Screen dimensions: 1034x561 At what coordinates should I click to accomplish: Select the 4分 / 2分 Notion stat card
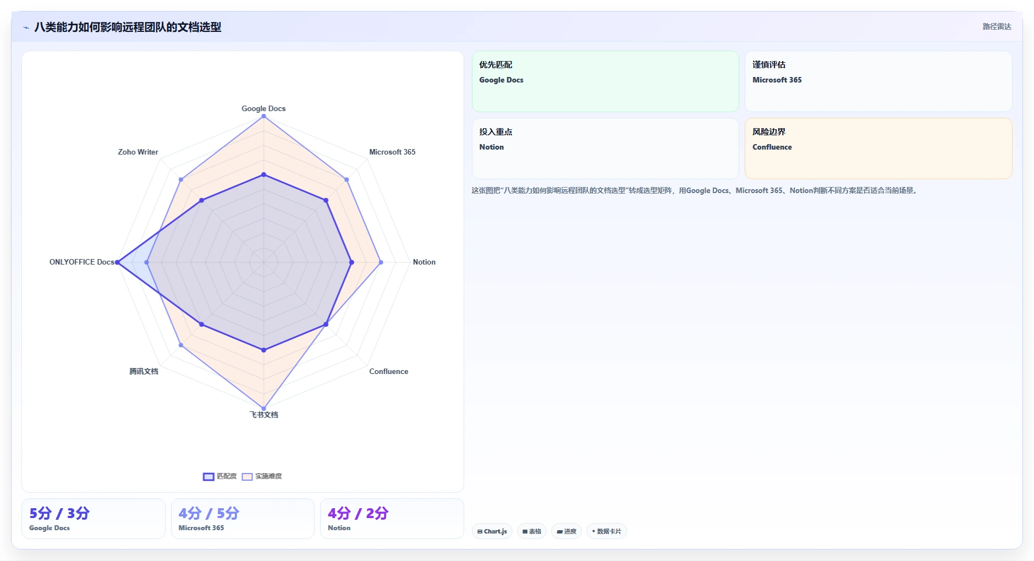[392, 519]
